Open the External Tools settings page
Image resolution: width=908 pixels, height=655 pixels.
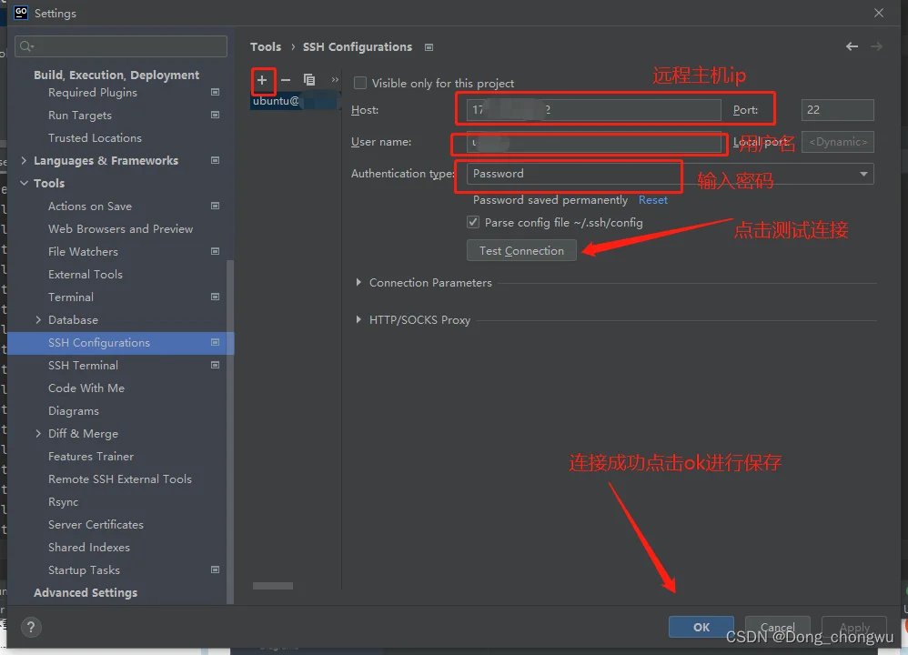coord(85,274)
